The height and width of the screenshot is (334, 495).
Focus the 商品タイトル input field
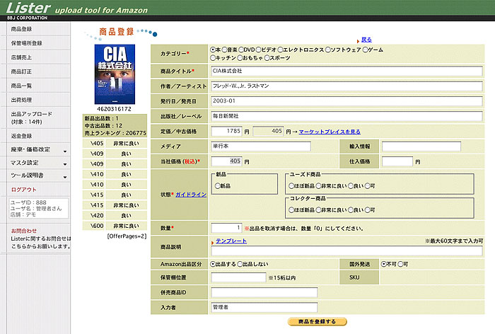pos(346,71)
